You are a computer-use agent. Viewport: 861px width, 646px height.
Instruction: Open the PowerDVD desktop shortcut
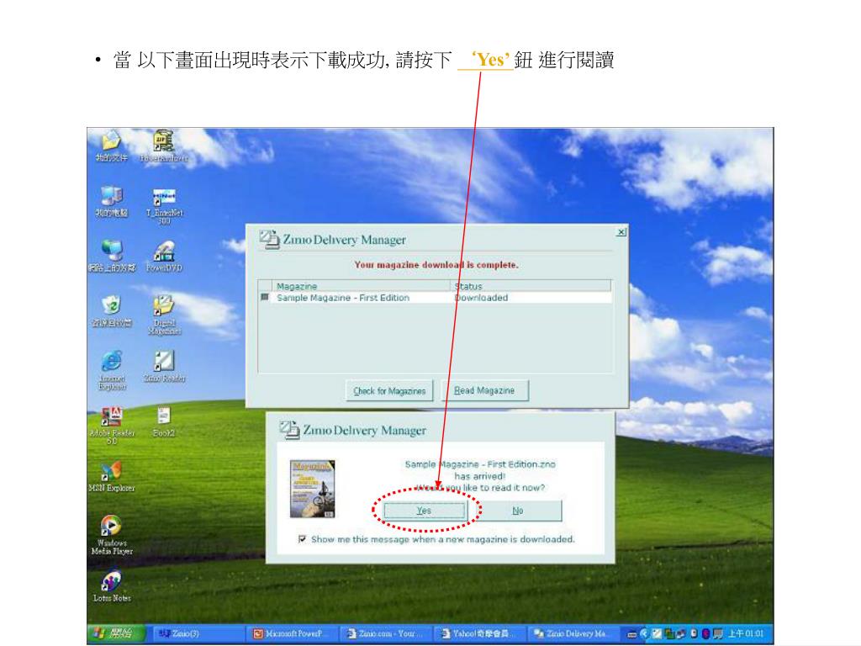[164, 256]
